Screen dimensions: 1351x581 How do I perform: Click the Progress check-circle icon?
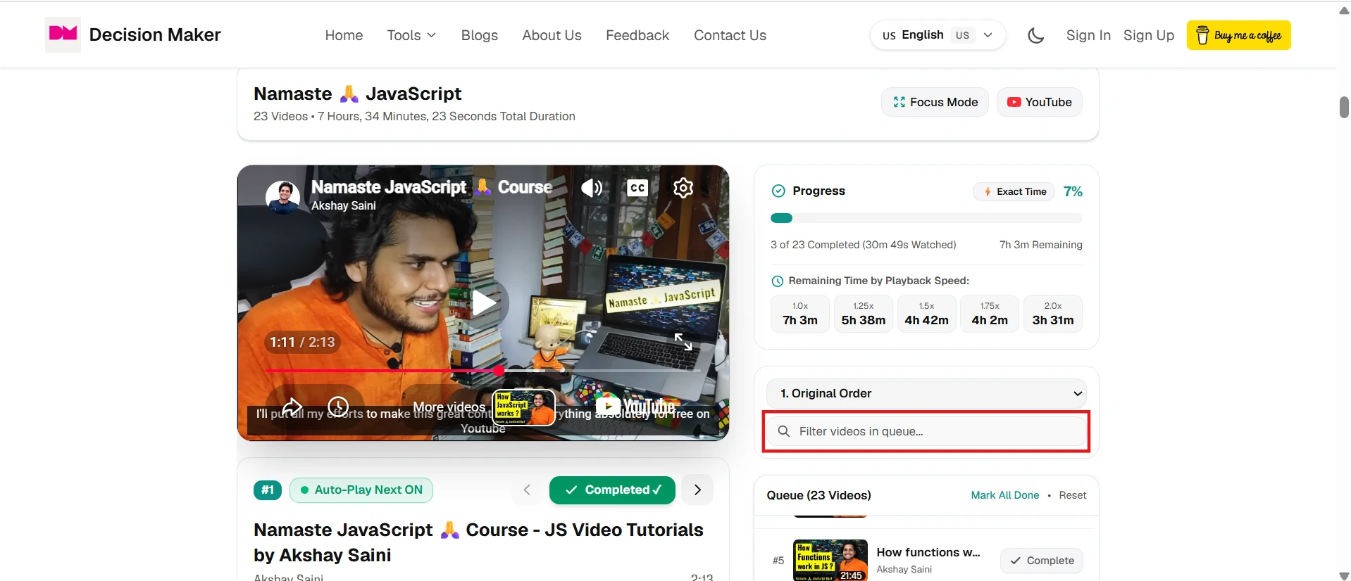click(x=778, y=191)
